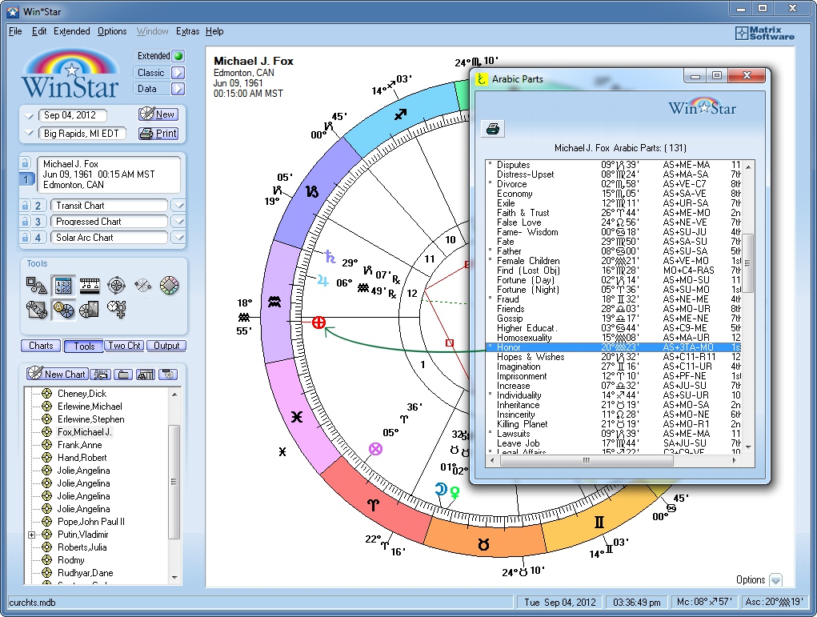Open the folder icon in chart file toolbar
This screenshot has width=817, height=617.
tap(123, 375)
